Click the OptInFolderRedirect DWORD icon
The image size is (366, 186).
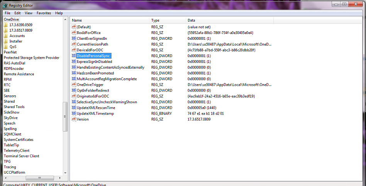point(74,90)
